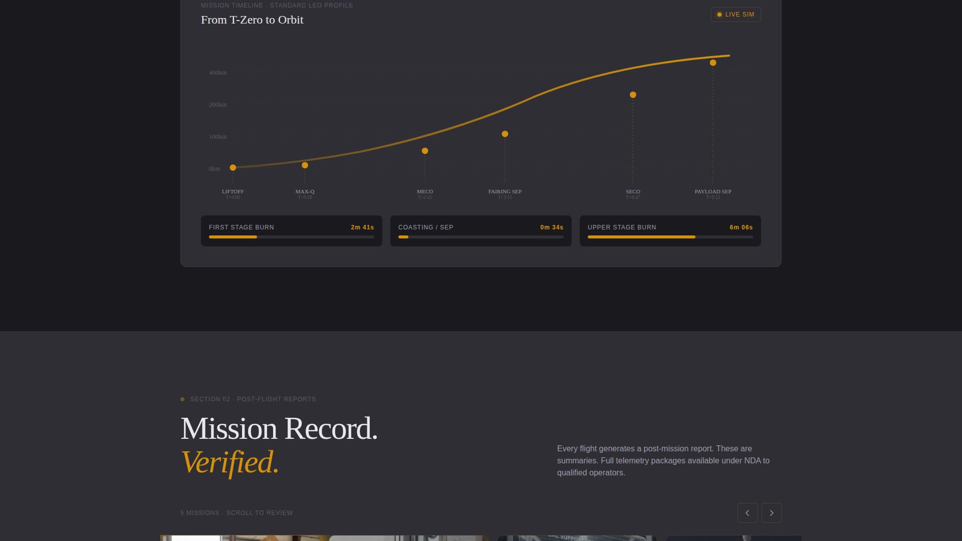Select the LIFTOFF marker dot
The image size is (962, 541).
point(233,168)
